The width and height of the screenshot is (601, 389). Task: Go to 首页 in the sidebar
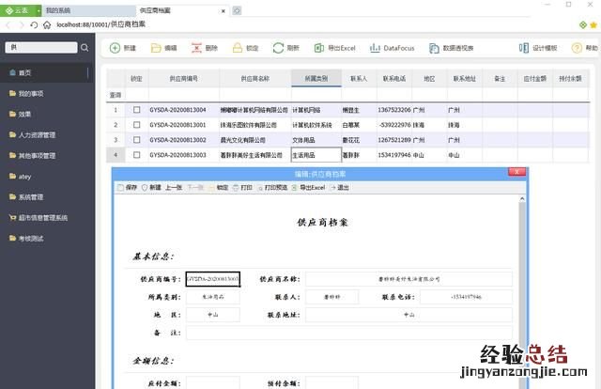pos(24,73)
